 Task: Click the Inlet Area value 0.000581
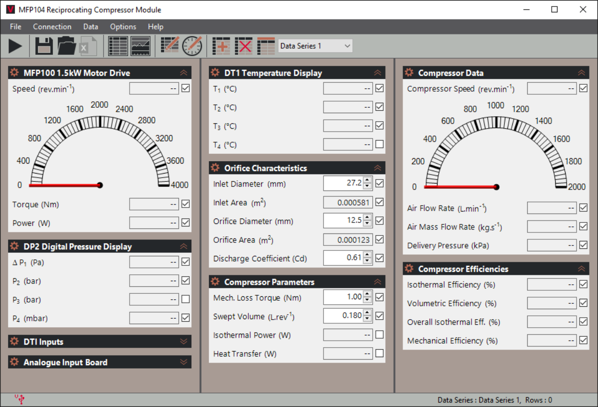348,202
